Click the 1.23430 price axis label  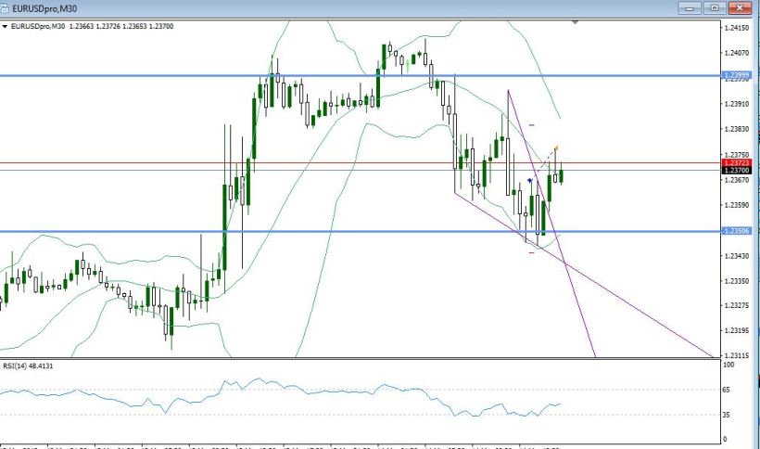[737, 255]
